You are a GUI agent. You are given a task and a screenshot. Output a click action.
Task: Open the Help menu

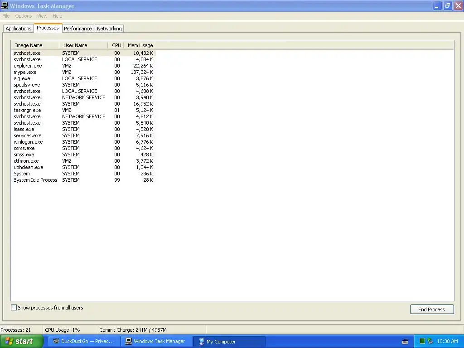tap(58, 16)
